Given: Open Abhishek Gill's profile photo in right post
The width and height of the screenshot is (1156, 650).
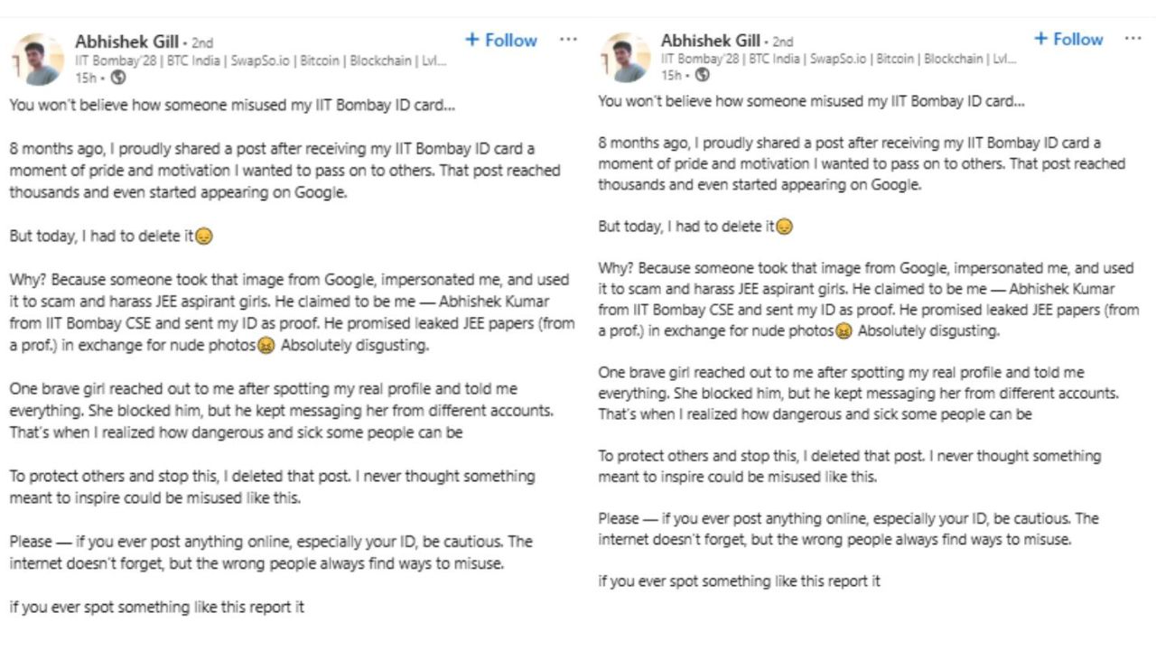Looking at the screenshot, I should click(x=626, y=58).
